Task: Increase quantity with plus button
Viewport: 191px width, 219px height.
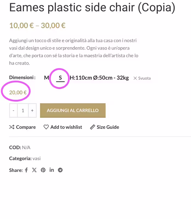Action: pyautogui.click(x=32, y=111)
